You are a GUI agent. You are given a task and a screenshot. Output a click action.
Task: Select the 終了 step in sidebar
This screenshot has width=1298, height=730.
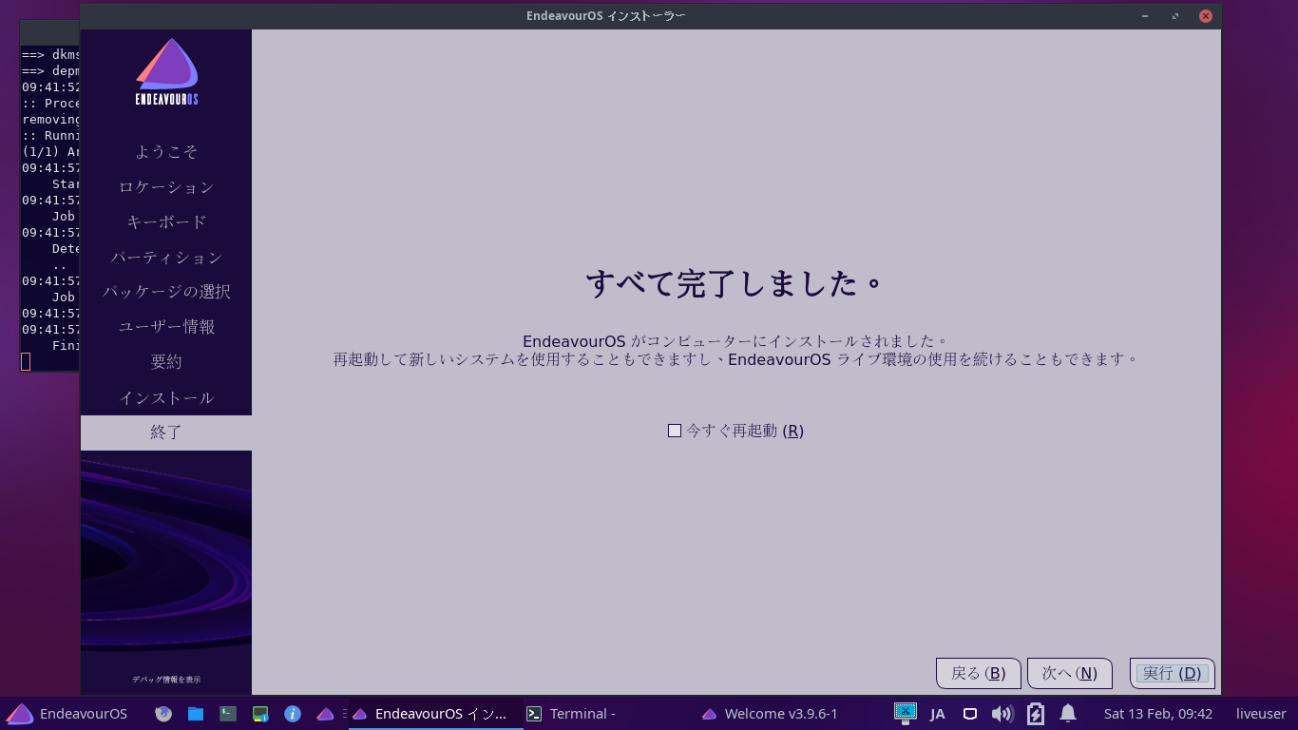coord(166,432)
